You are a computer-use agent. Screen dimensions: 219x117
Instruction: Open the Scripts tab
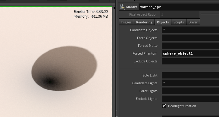(179, 22)
